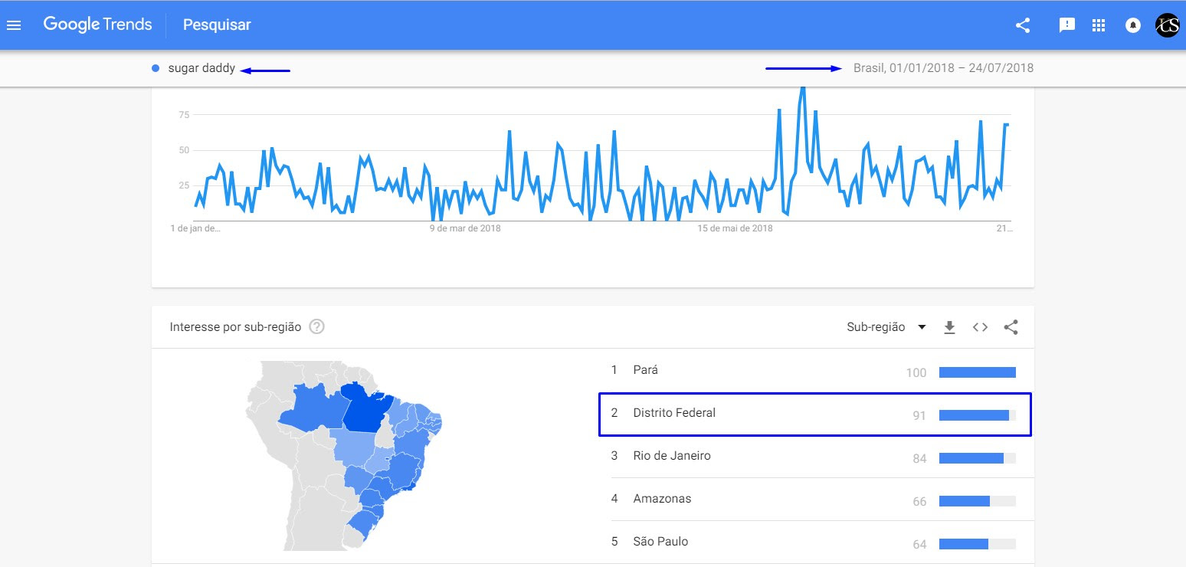The image size is (1186, 567).
Task: Open the Sub-região dropdown
Action: pyautogui.click(x=886, y=327)
